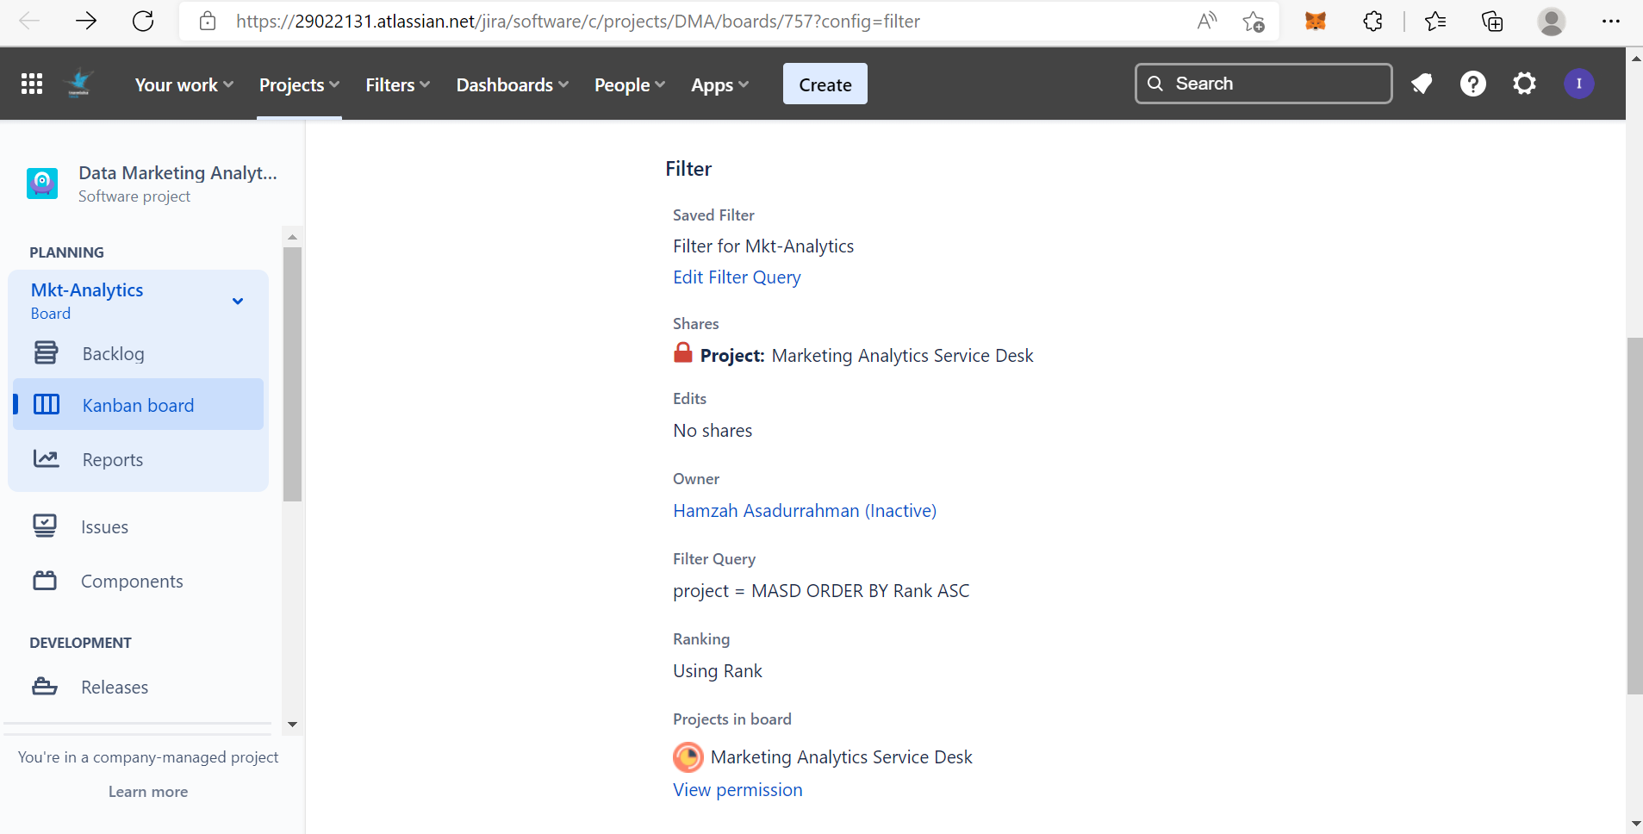Viewport: 1643px width, 834px height.
Task: Open Reports for Mkt-Analytics
Action: tap(113, 459)
